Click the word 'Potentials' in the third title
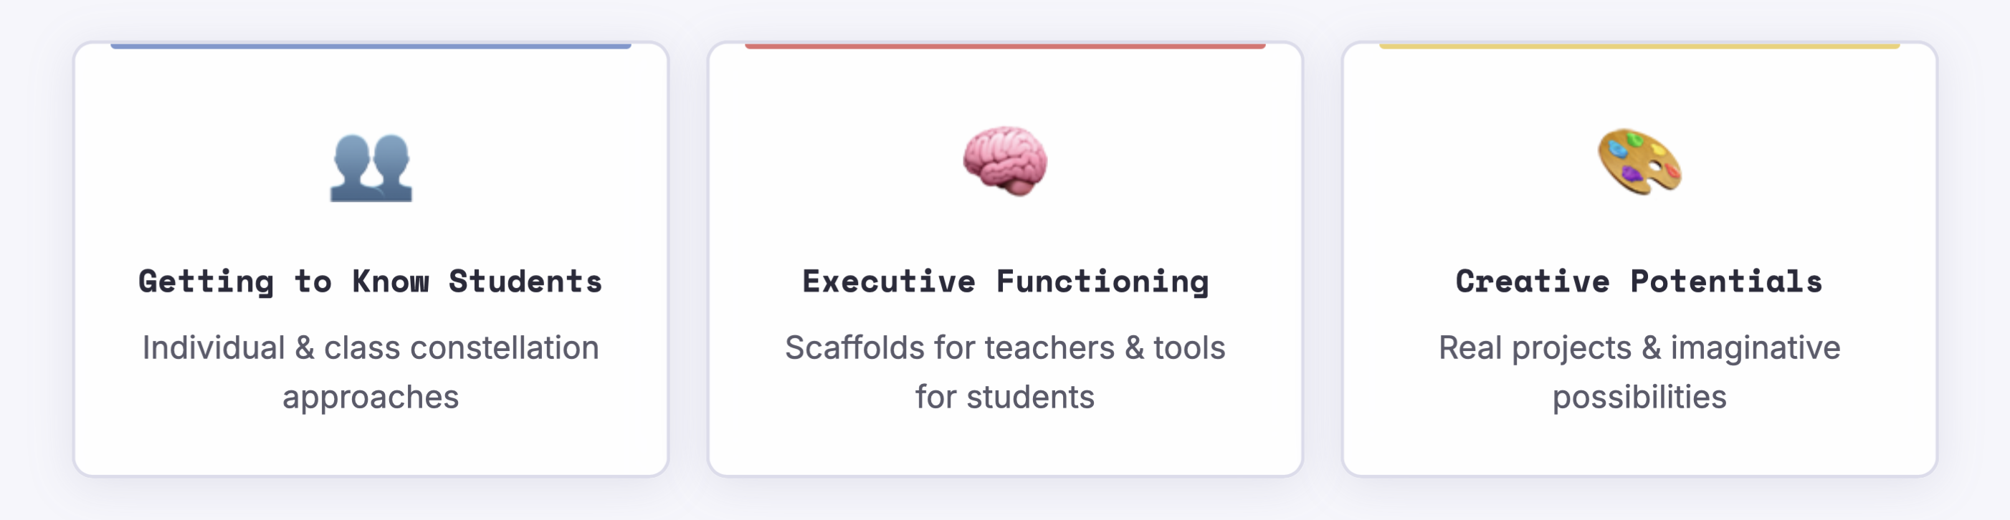Image resolution: width=2010 pixels, height=520 pixels. click(1726, 281)
